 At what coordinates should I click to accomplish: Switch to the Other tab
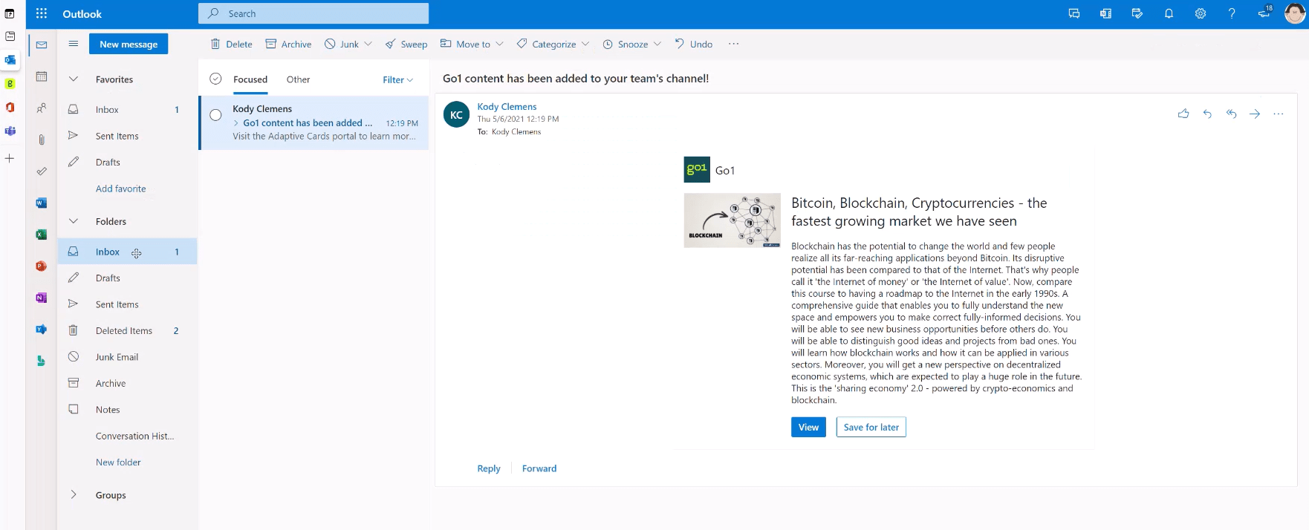pyautogui.click(x=299, y=79)
